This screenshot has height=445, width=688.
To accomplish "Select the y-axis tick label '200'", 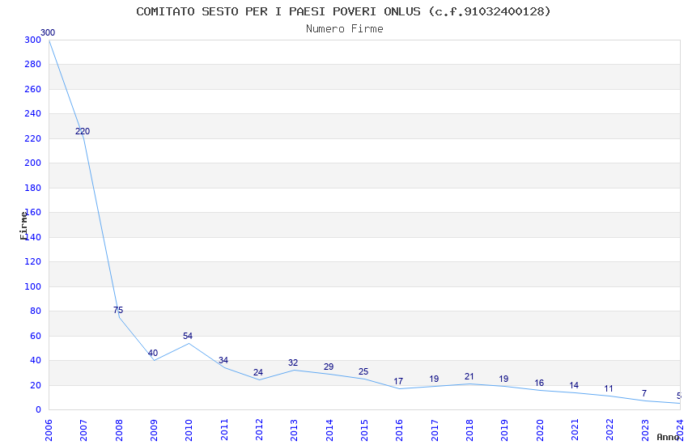I will 33,163.
